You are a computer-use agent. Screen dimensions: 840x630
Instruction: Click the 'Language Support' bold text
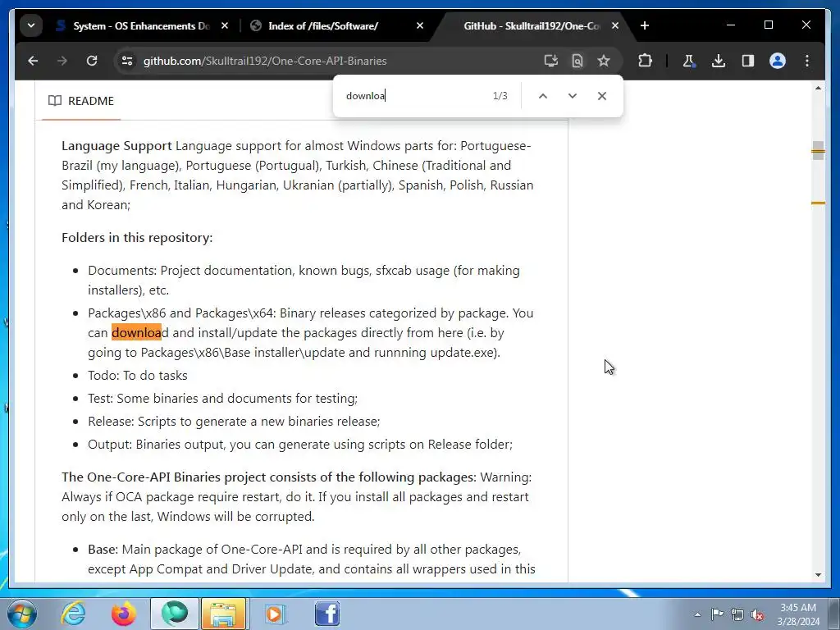pos(116,146)
